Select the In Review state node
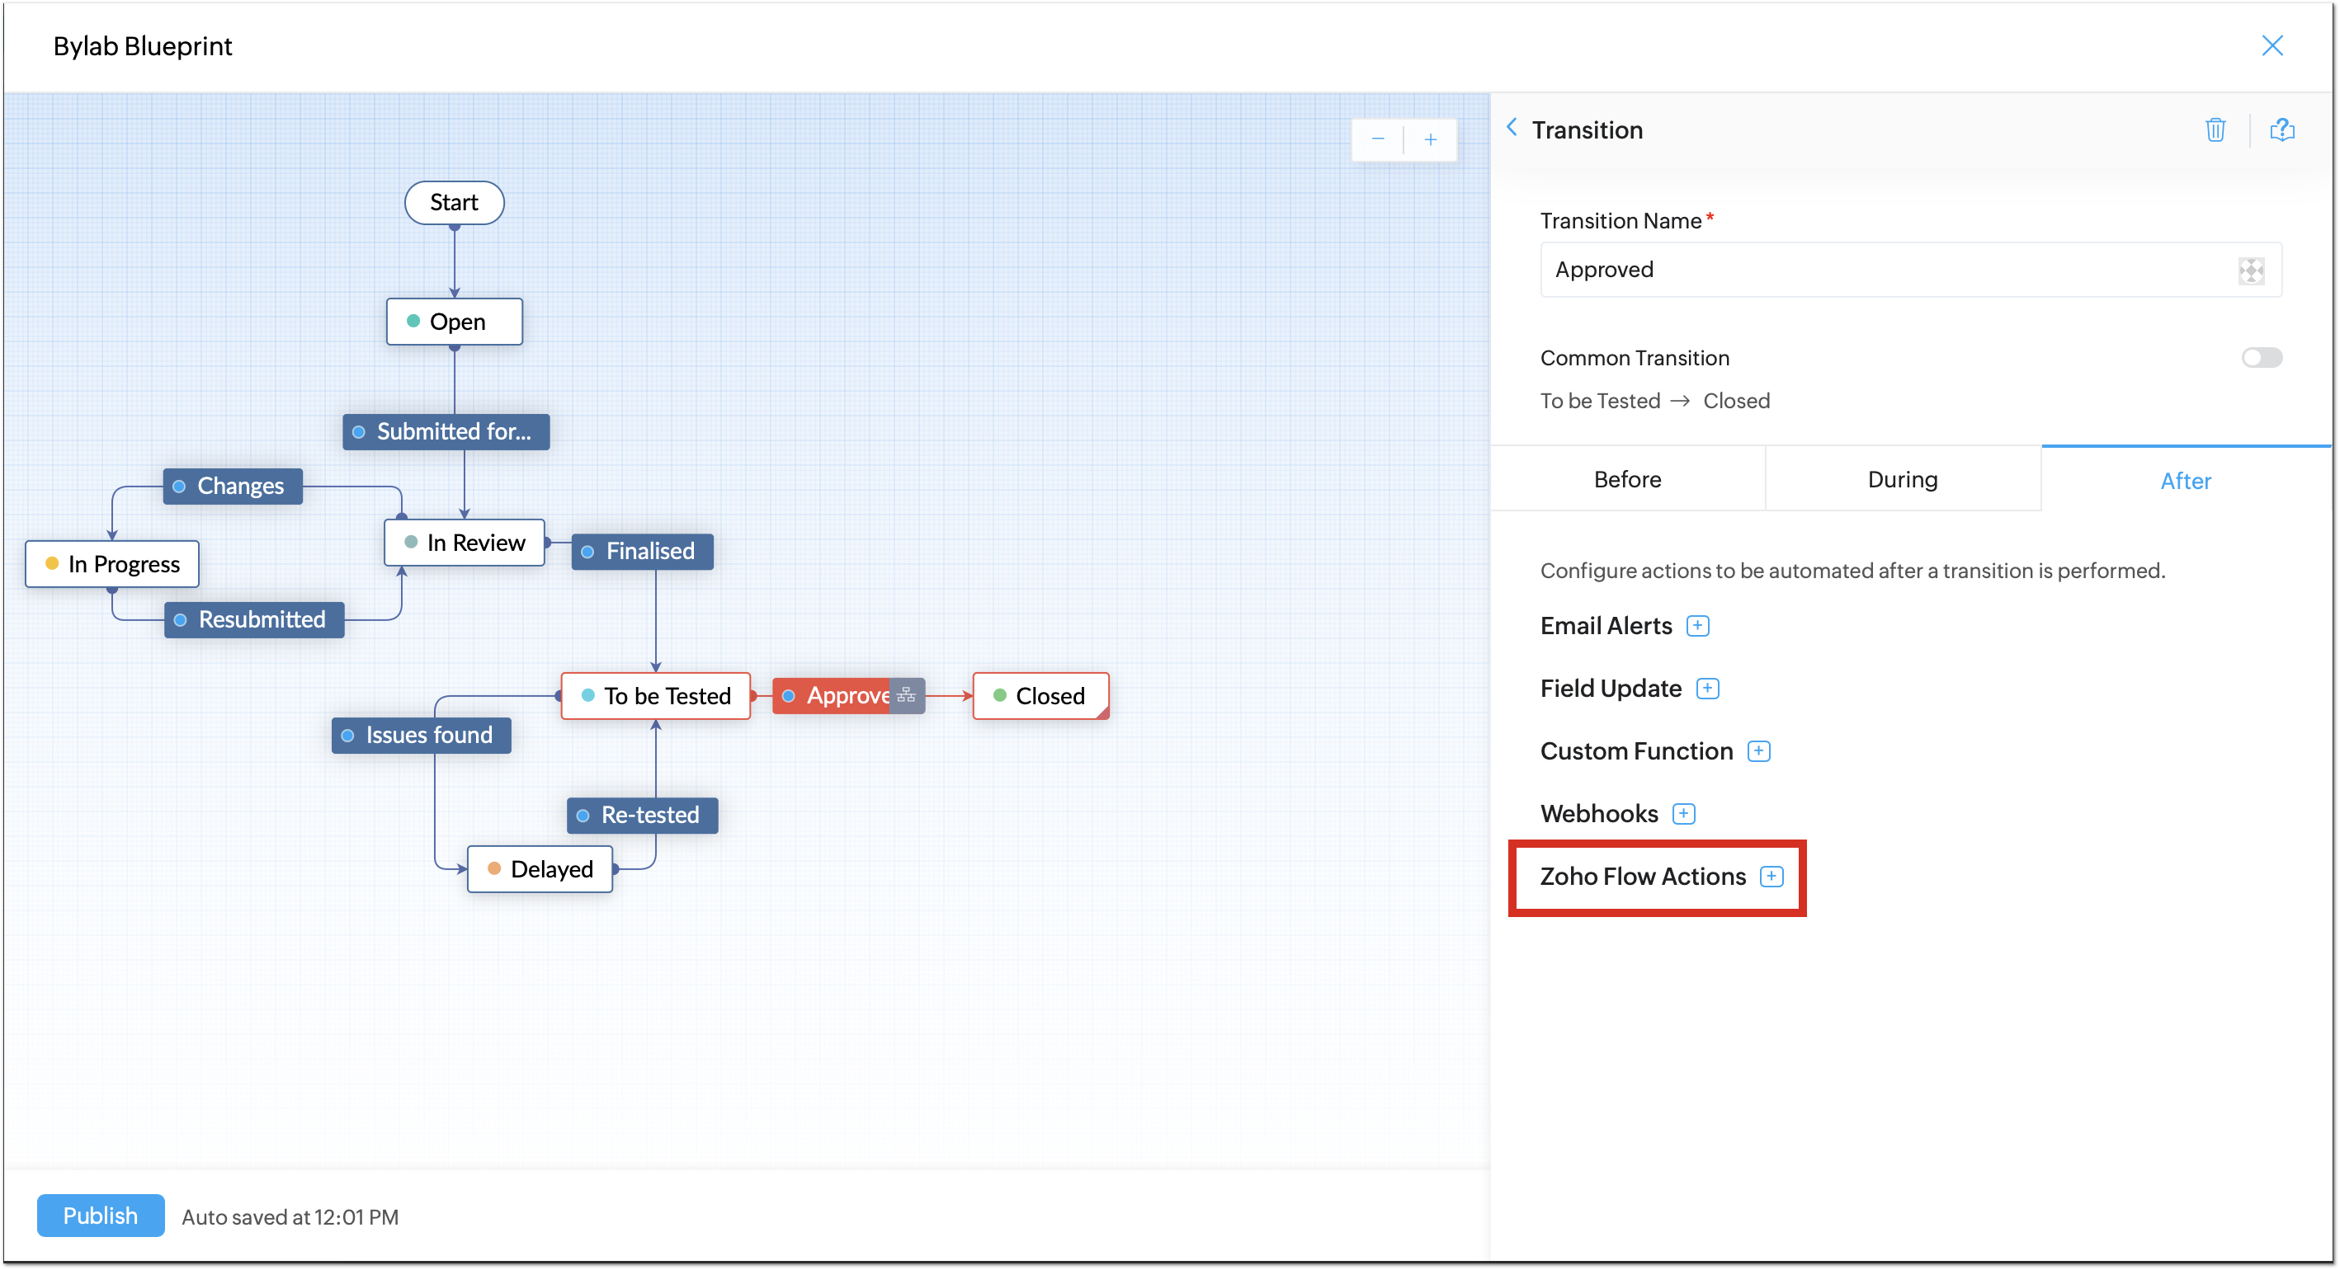The width and height of the screenshot is (2340, 1270). click(465, 543)
